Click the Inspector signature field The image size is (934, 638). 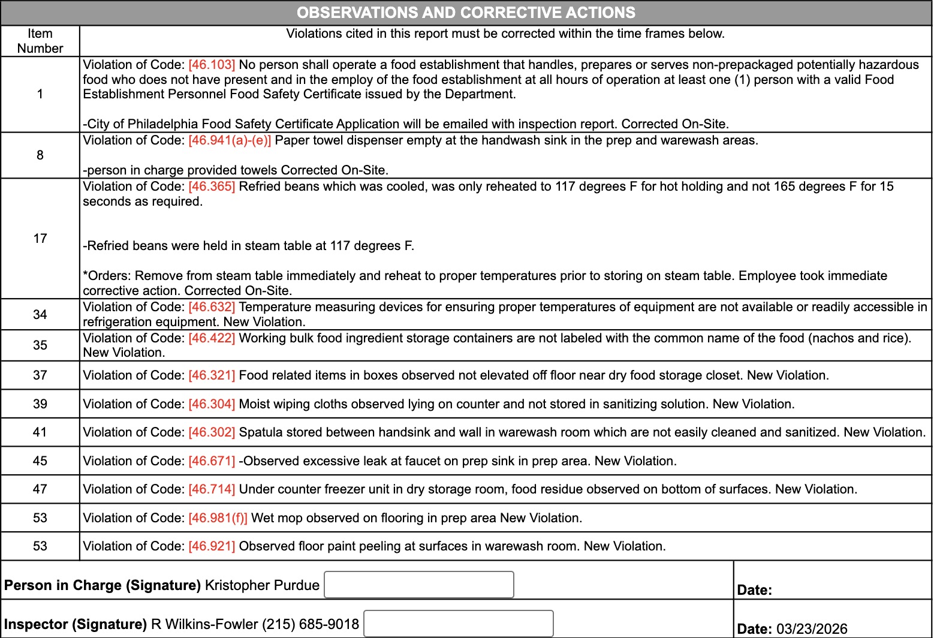click(458, 624)
